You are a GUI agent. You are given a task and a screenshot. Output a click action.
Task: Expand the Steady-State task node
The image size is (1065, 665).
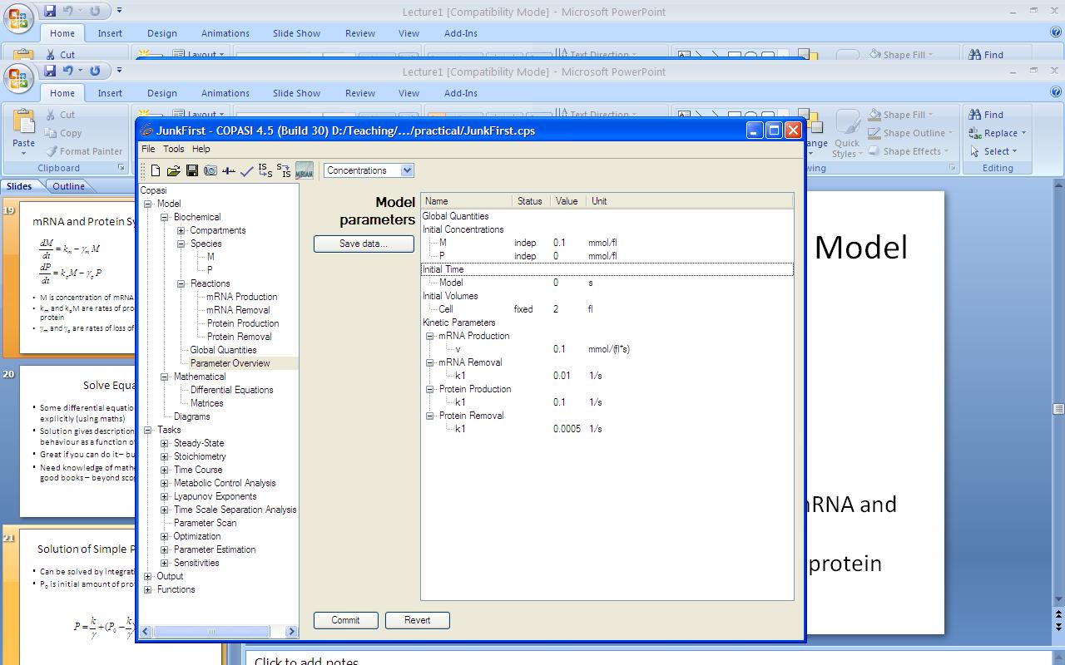pyautogui.click(x=165, y=443)
